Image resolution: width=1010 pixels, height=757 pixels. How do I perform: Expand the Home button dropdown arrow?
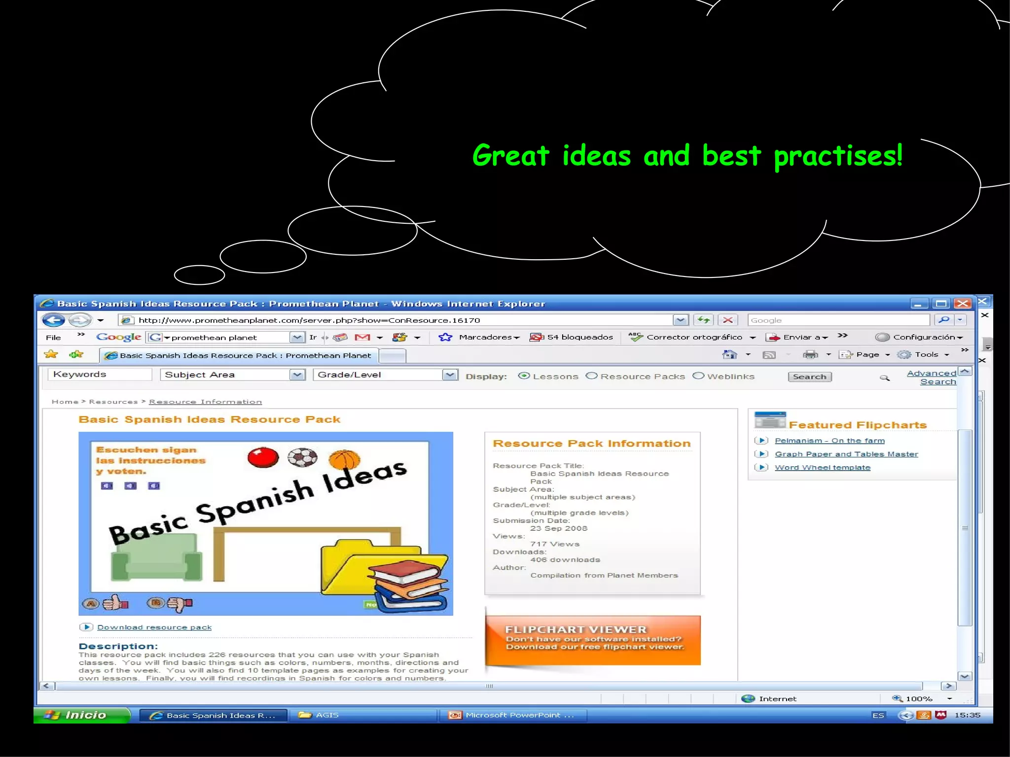click(x=748, y=355)
